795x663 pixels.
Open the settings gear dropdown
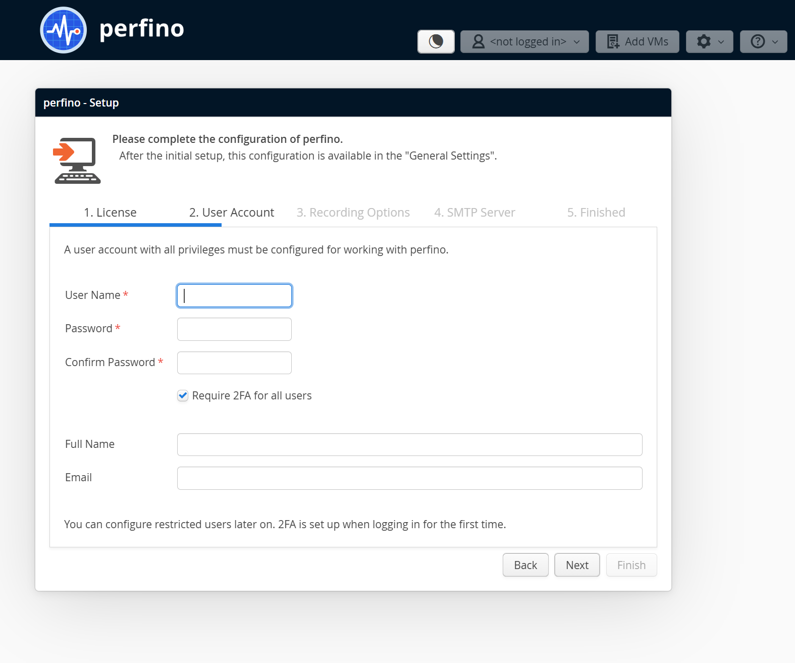[709, 41]
